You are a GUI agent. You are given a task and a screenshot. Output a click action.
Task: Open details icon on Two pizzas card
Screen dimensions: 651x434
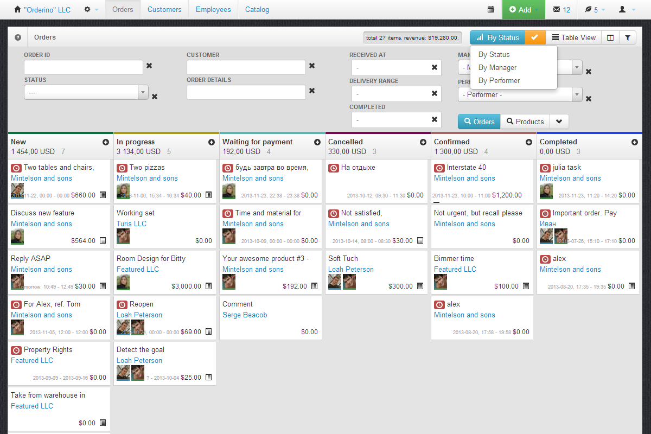[209, 195]
